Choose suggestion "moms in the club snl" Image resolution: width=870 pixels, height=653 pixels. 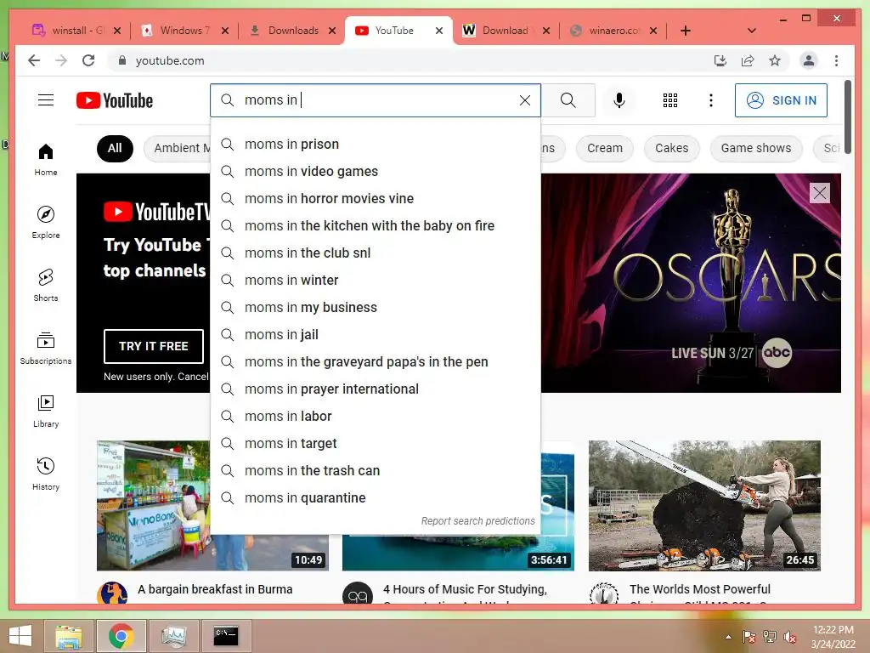point(375,253)
